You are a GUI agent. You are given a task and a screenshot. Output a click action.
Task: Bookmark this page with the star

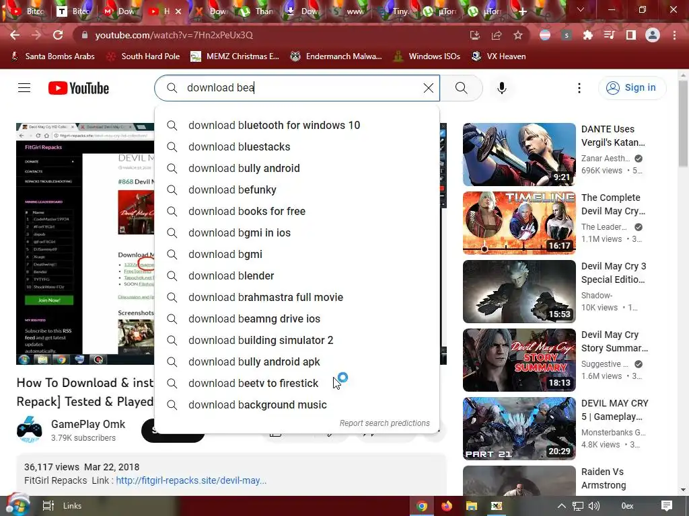[518, 35]
